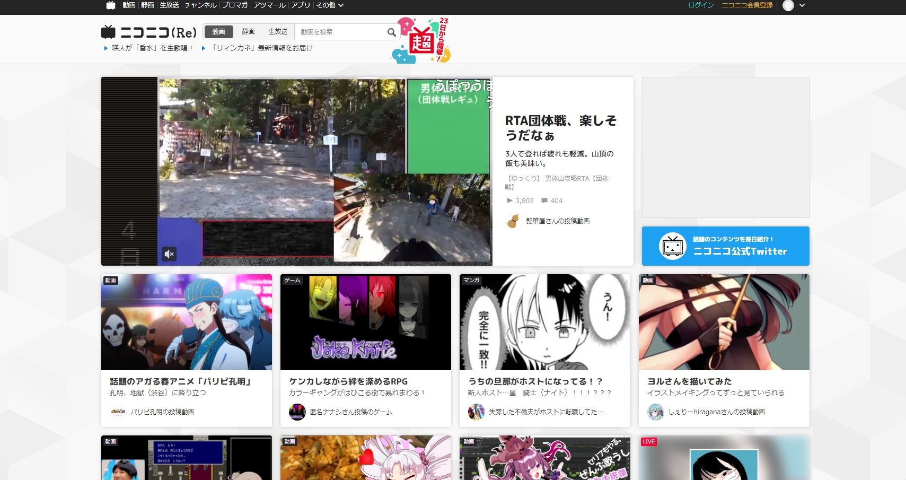Open ケンカしながら絆を深めるRPG title

348,381
